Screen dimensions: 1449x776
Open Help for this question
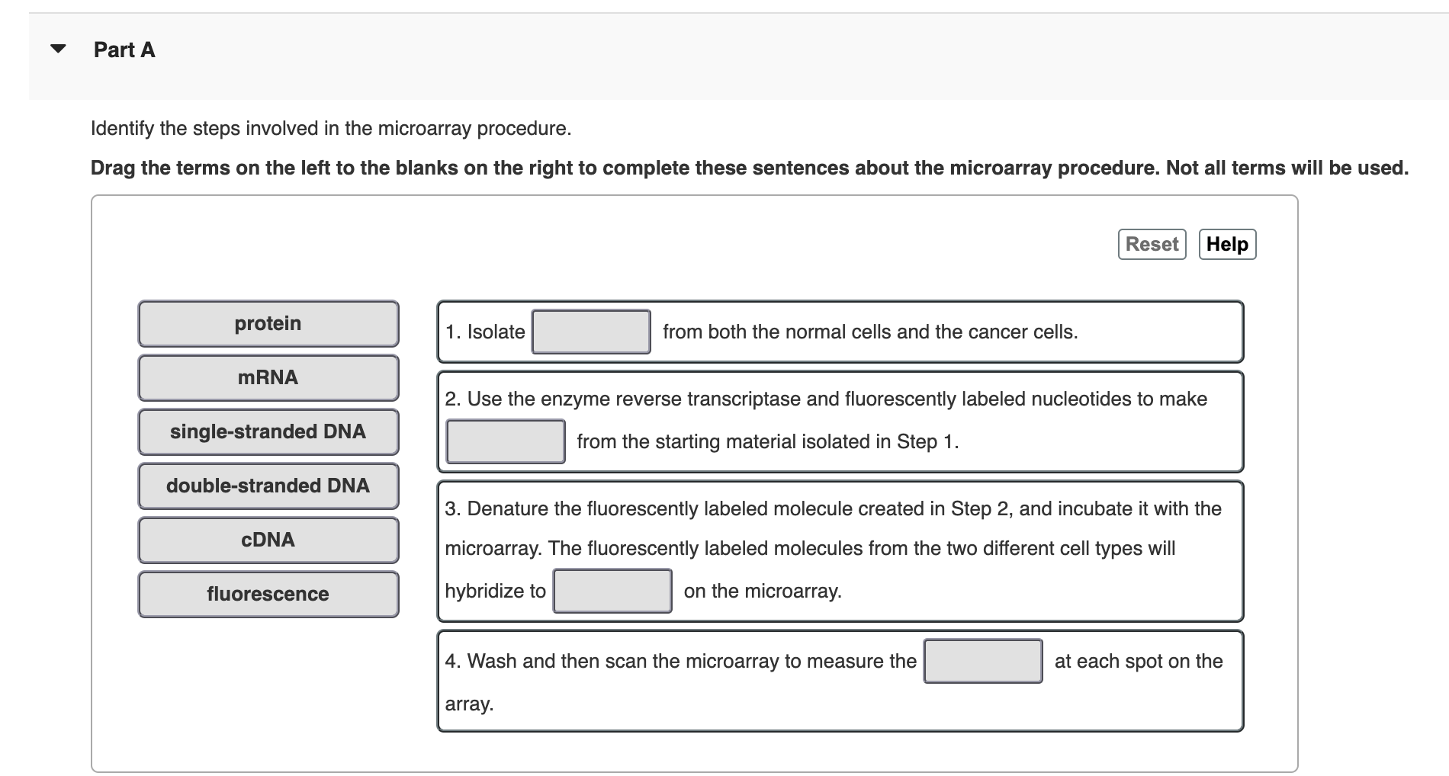pos(1226,244)
